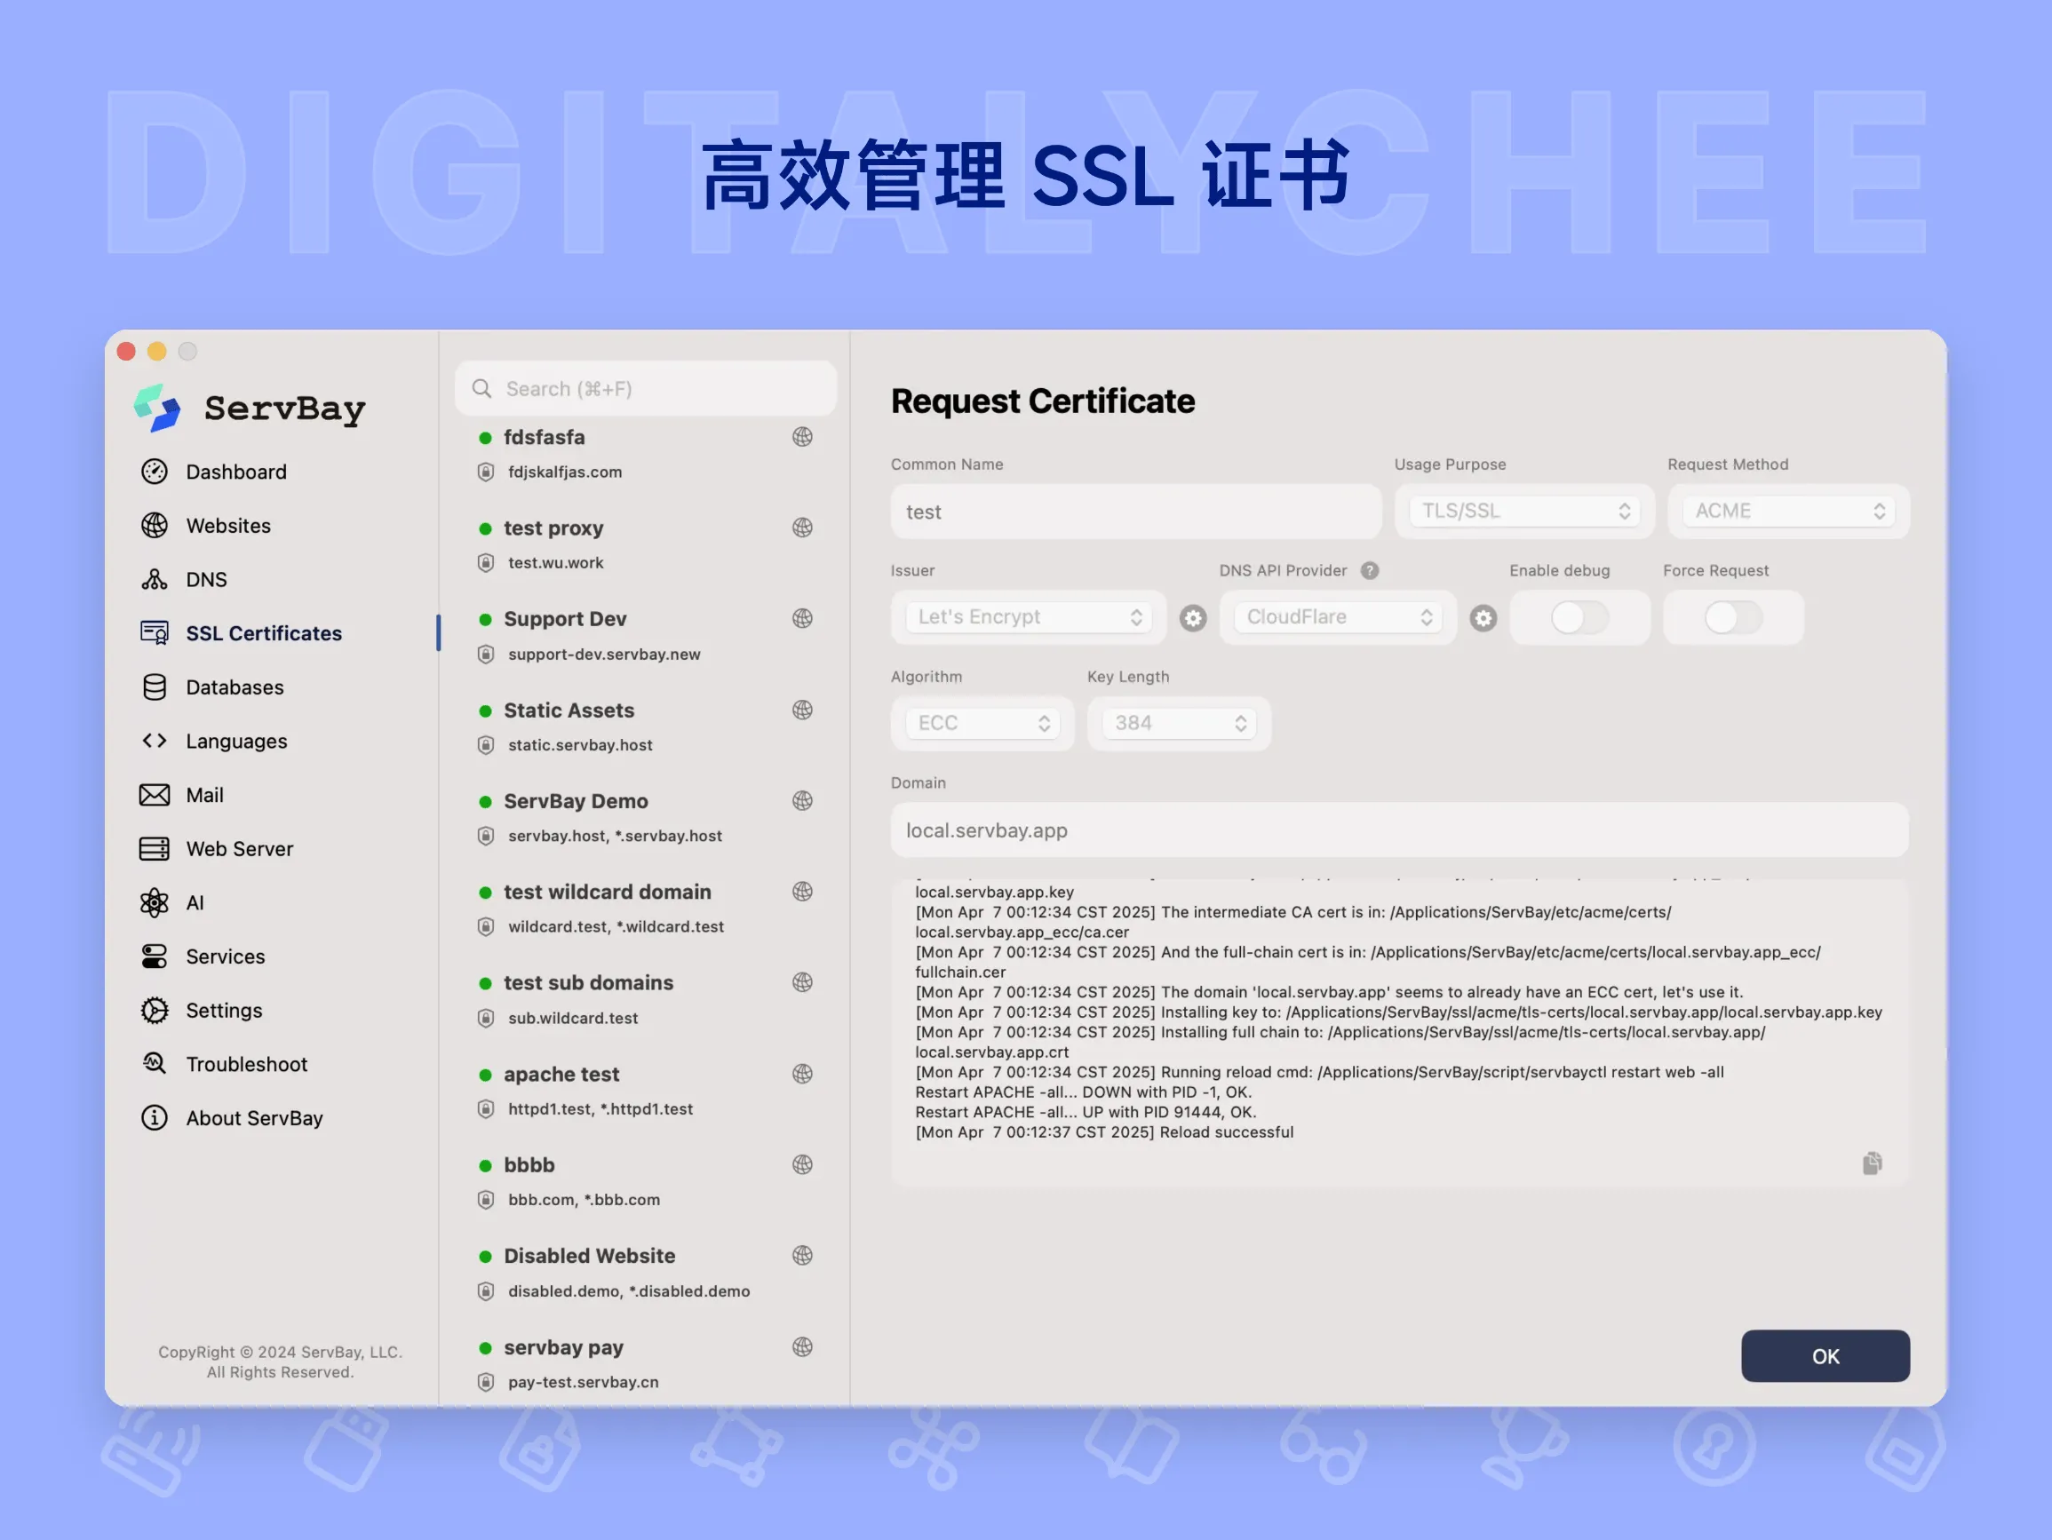Click the globe icon beside Support Dev
Screen dimensions: 2052x1540
pos(802,619)
